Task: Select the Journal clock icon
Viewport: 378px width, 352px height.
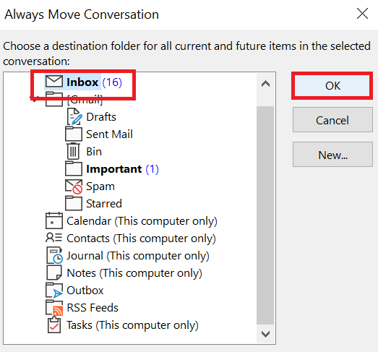Action: 54,255
